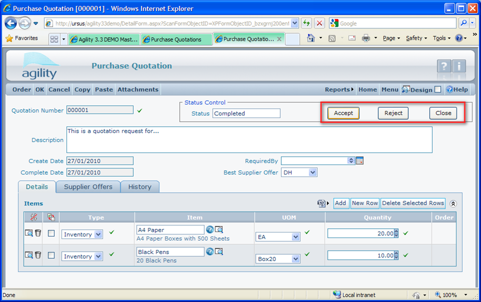Click the trash icon in A4 Paper row
The height and width of the screenshot is (302, 481).
pos(38,233)
